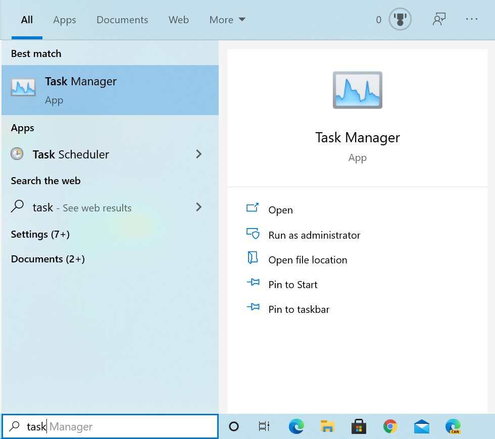
Task: Open the Microsoft Store
Action: click(x=359, y=426)
